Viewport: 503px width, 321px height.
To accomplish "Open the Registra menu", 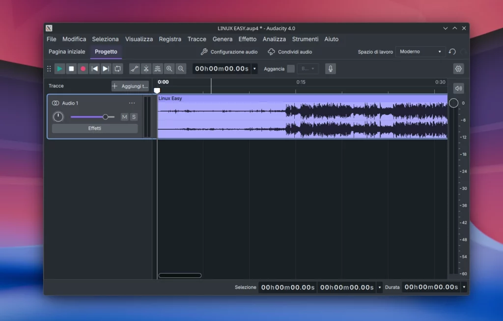I will pyautogui.click(x=170, y=39).
